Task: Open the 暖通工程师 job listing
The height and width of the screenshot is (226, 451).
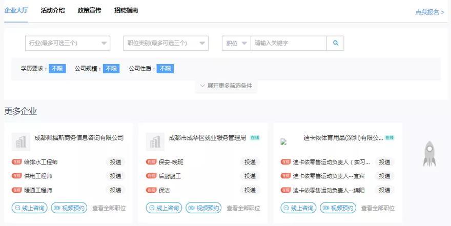Action: 38,190
